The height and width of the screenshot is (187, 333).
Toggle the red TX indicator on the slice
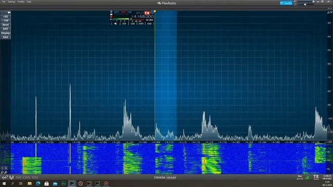point(147,13)
